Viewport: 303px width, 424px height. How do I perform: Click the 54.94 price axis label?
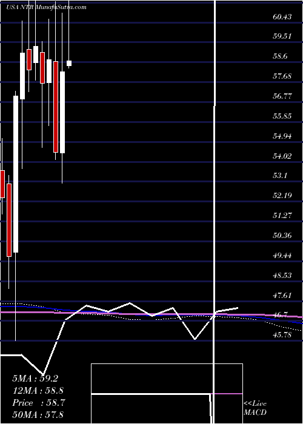[282, 136]
